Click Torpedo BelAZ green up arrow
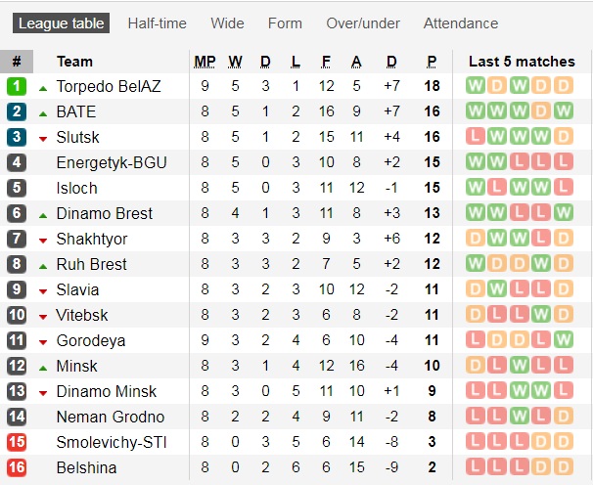This screenshot has width=593, height=485. [43, 87]
